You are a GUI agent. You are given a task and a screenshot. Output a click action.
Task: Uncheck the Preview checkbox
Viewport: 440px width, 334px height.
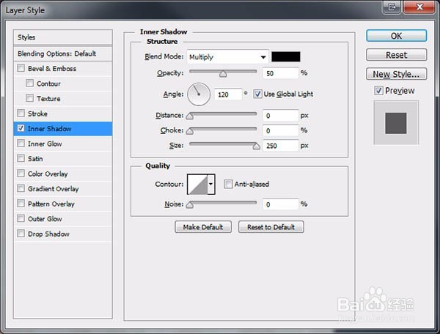378,90
